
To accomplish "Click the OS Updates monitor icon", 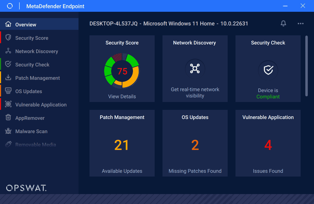I will (x=8, y=91).
